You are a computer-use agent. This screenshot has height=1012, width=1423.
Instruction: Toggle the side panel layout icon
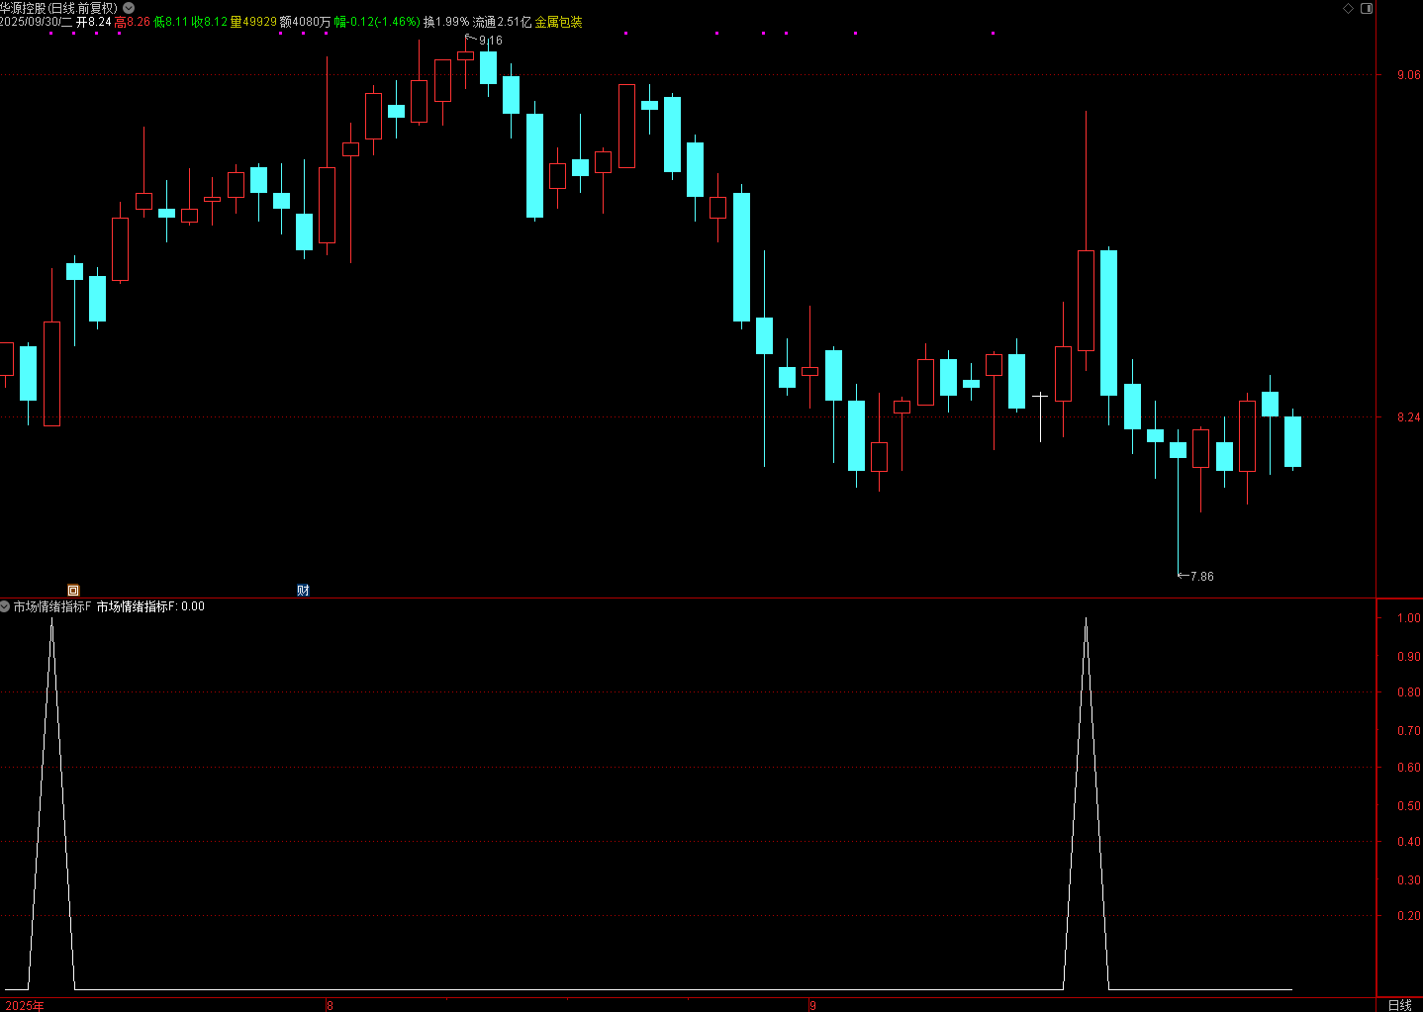[1367, 8]
